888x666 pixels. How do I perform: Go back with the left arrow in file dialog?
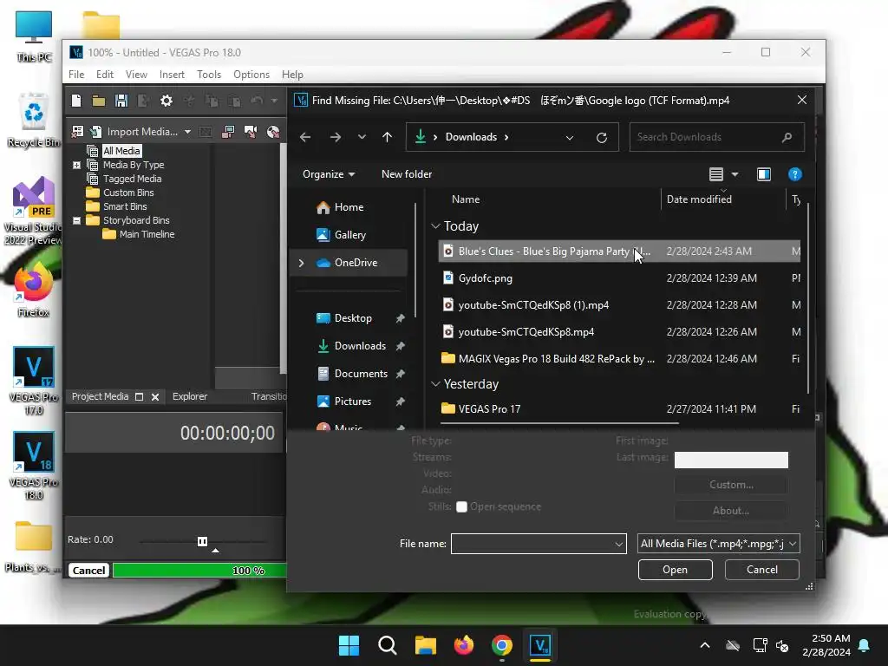pyautogui.click(x=305, y=137)
